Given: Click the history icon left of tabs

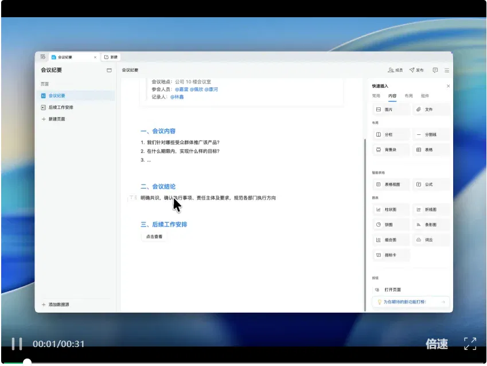Looking at the screenshot, I should point(43,57).
